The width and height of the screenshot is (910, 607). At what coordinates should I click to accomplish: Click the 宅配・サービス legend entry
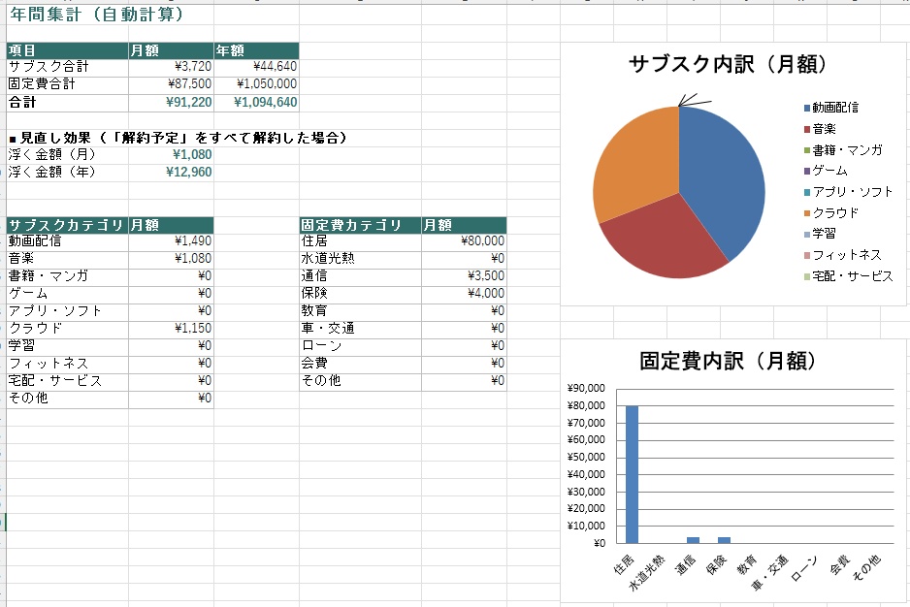point(848,276)
